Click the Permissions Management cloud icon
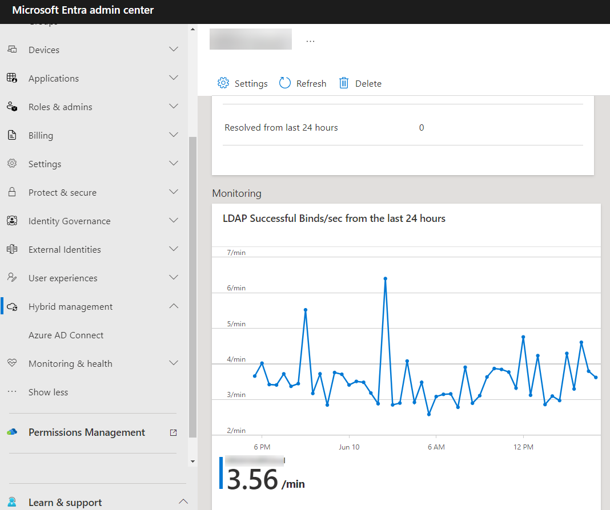Image resolution: width=610 pixels, height=510 pixels. (12, 432)
